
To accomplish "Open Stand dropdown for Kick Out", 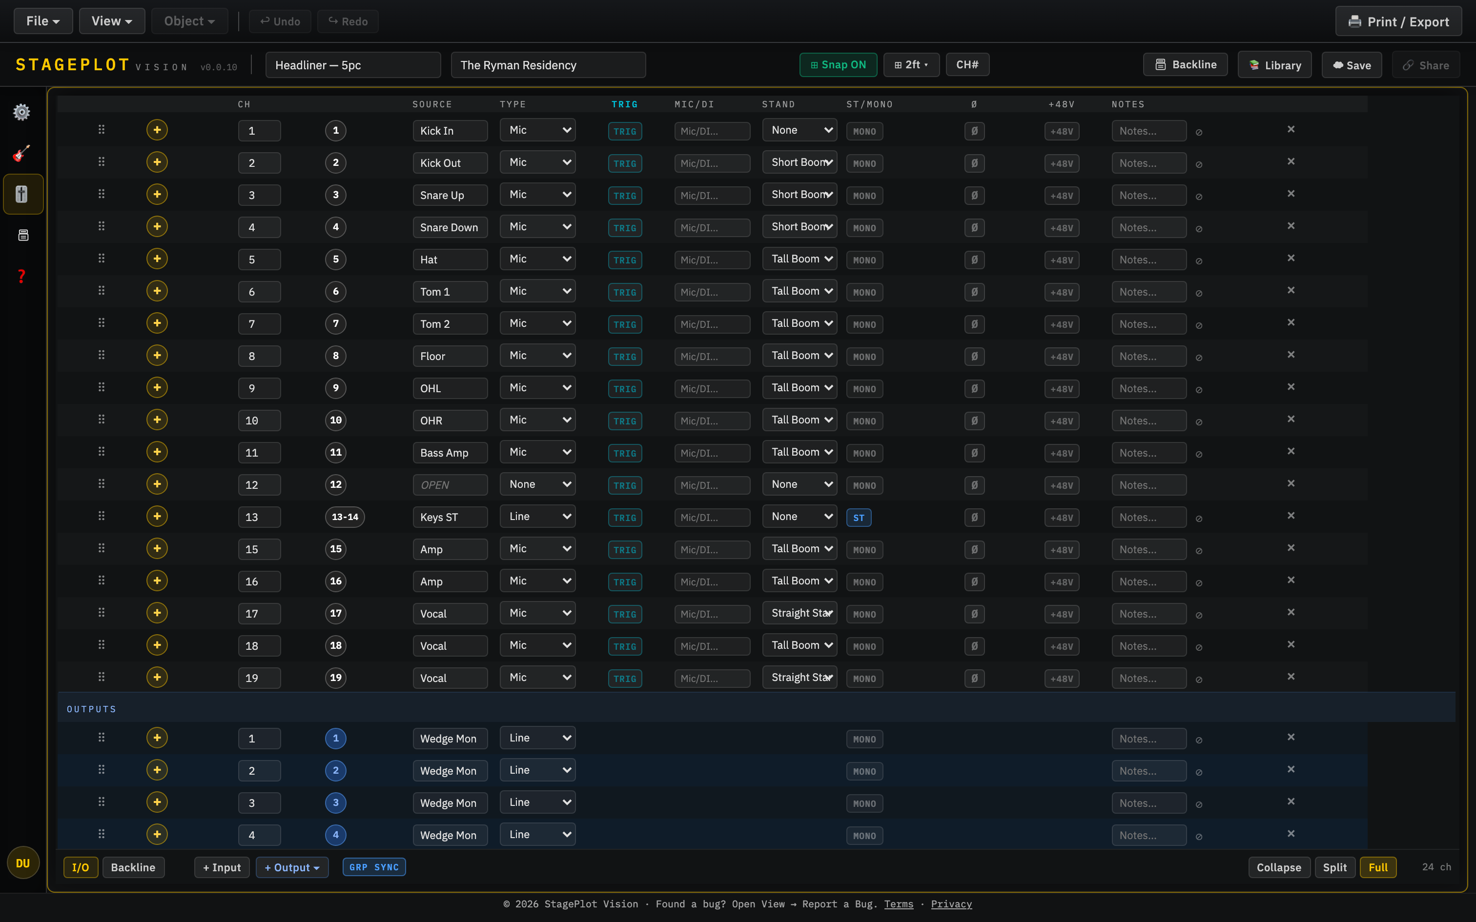I will coord(799,163).
